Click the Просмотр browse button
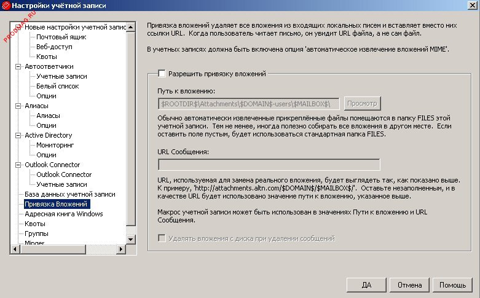Image resolution: width=480 pixels, height=298 pixels. (x=363, y=103)
